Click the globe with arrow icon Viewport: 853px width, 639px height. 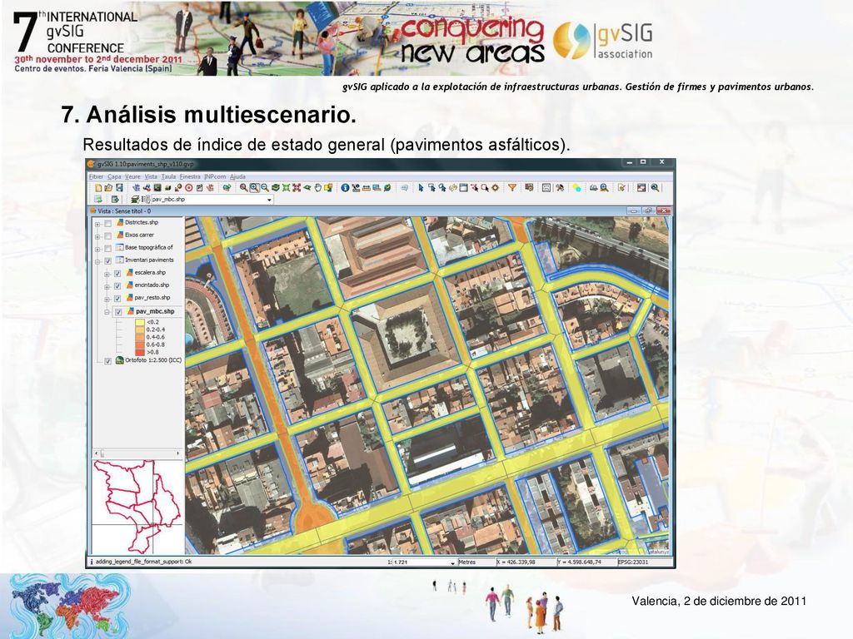click(x=227, y=188)
